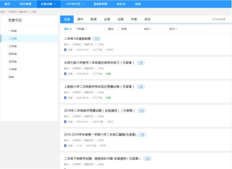Click download count under 2018年二年级数学竞赛试题
The height and width of the screenshot is (169, 232).
(x=98, y=122)
